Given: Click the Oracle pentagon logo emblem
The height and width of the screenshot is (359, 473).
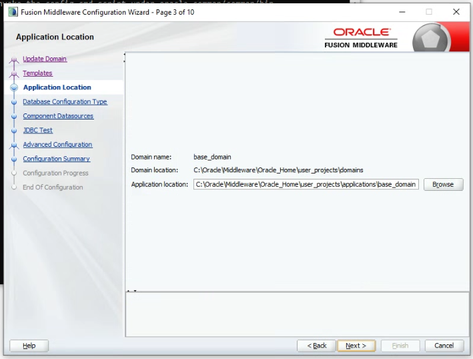Looking at the screenshot, I should tap(431, 39).
